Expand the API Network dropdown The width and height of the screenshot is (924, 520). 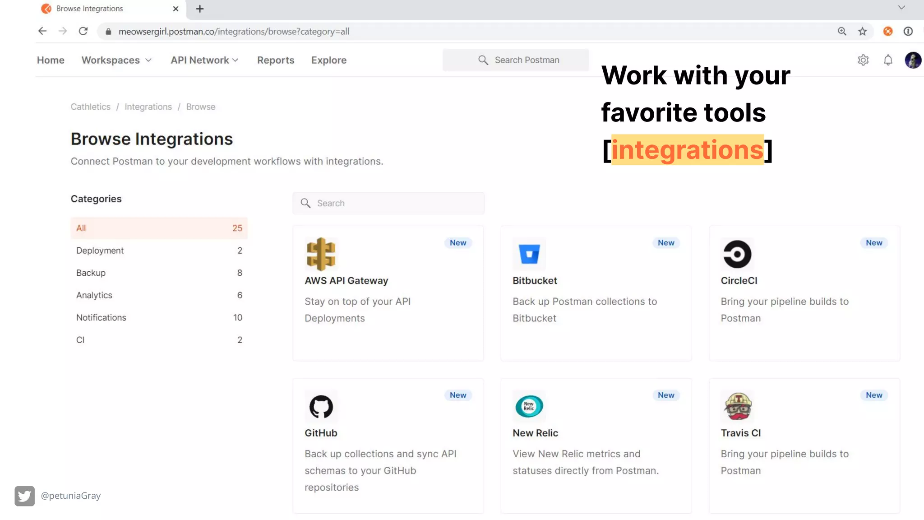click(x=204, y=60)
